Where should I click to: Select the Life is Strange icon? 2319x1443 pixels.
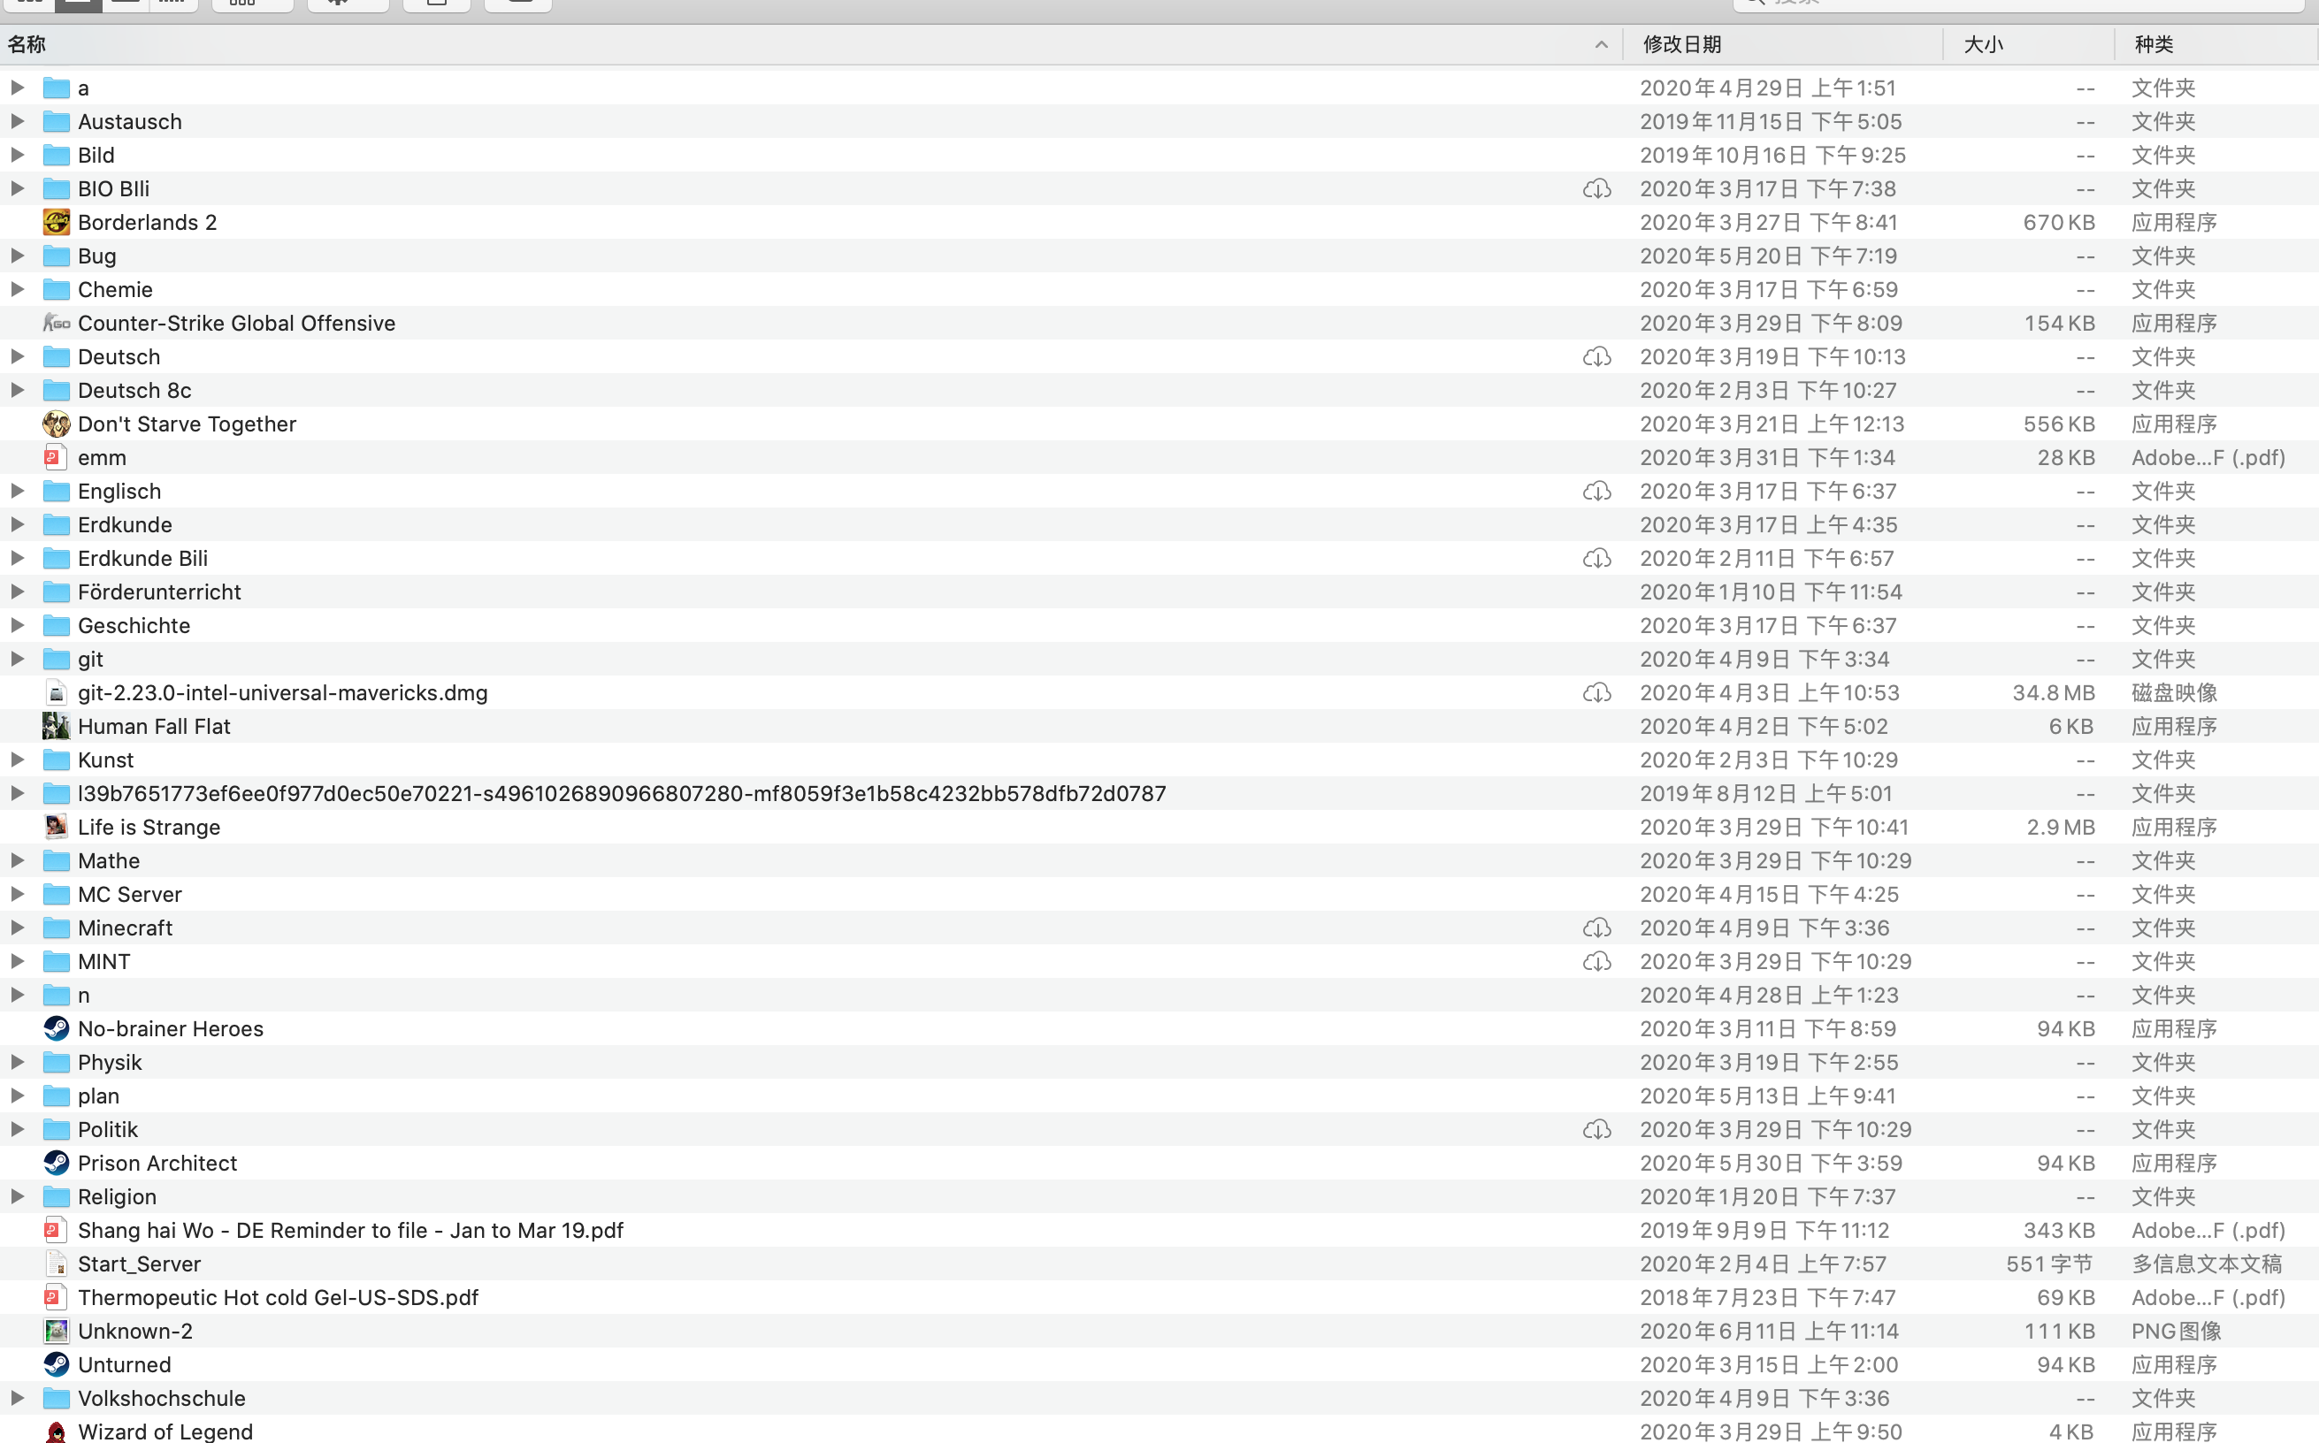tap(57, 828)
